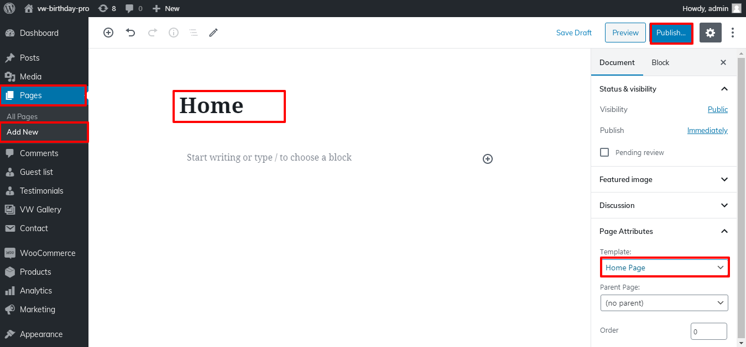The height and width of the screenshot is (347, 746).
Task: Toggle settings sidebar with gear icon
Action: [711, 33]
